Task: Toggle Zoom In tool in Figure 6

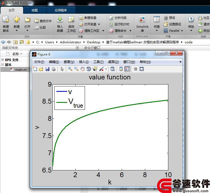Action: (x=70, y=69)
